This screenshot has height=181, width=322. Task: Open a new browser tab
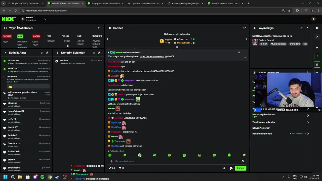coord(249,4)
